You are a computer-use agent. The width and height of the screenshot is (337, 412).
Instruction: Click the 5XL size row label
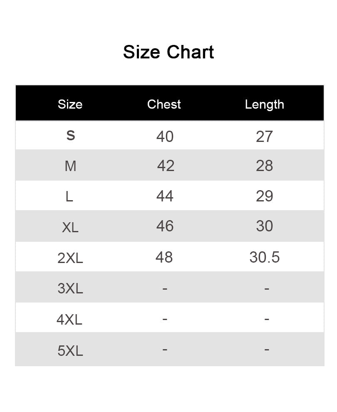click(x=70, y=351)
